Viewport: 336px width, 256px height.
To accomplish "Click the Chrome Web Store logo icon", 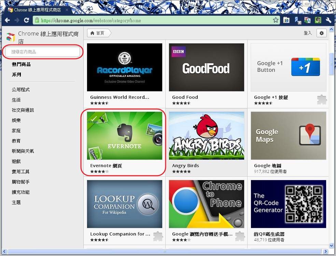I will point(11,37).
